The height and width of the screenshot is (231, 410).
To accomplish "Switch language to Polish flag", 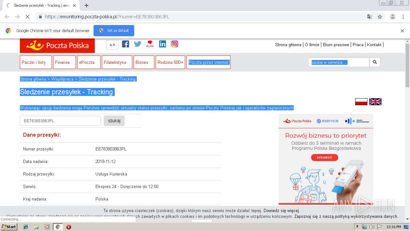I will (361, 102).
